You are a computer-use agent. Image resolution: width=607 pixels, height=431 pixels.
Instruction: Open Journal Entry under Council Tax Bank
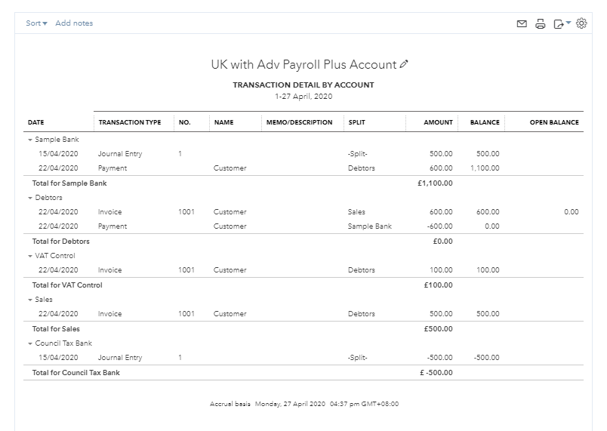[x=119, y=358]
